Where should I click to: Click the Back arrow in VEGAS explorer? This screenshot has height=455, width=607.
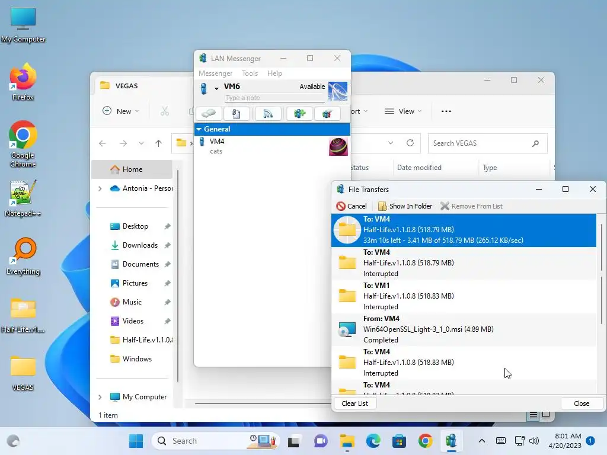(102, 143)
